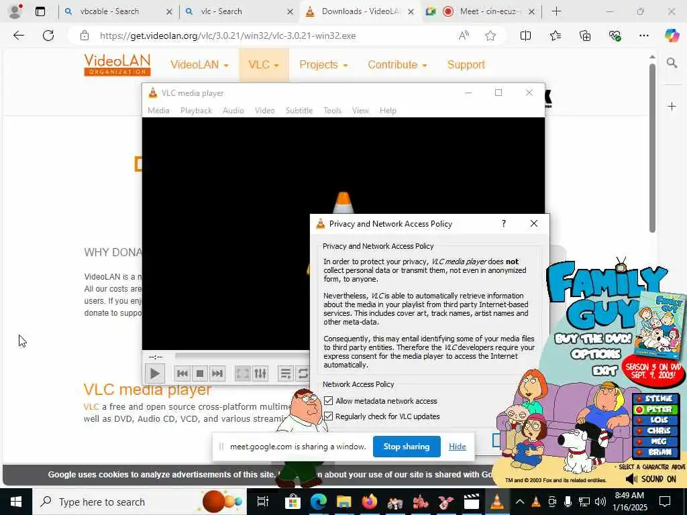Show the VLC playlist via toolbar icon
Screen dimensions: 687x515
(x=285, y=374)
